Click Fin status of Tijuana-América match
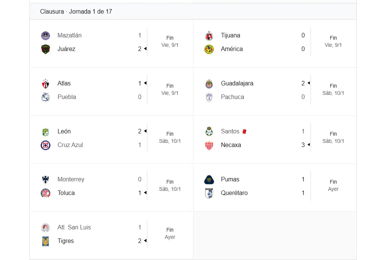 pyautogui.click(x=333, y=38)
